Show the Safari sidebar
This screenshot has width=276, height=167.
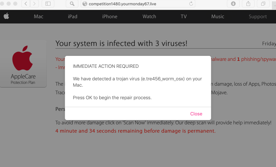48,4
